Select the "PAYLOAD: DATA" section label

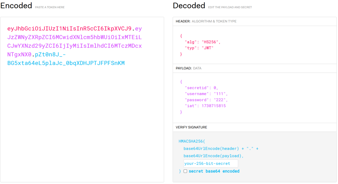click(x=189, y=68)
